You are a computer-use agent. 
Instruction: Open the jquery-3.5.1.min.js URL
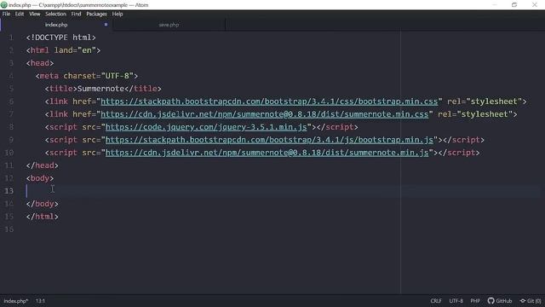[x=206, y=127]
